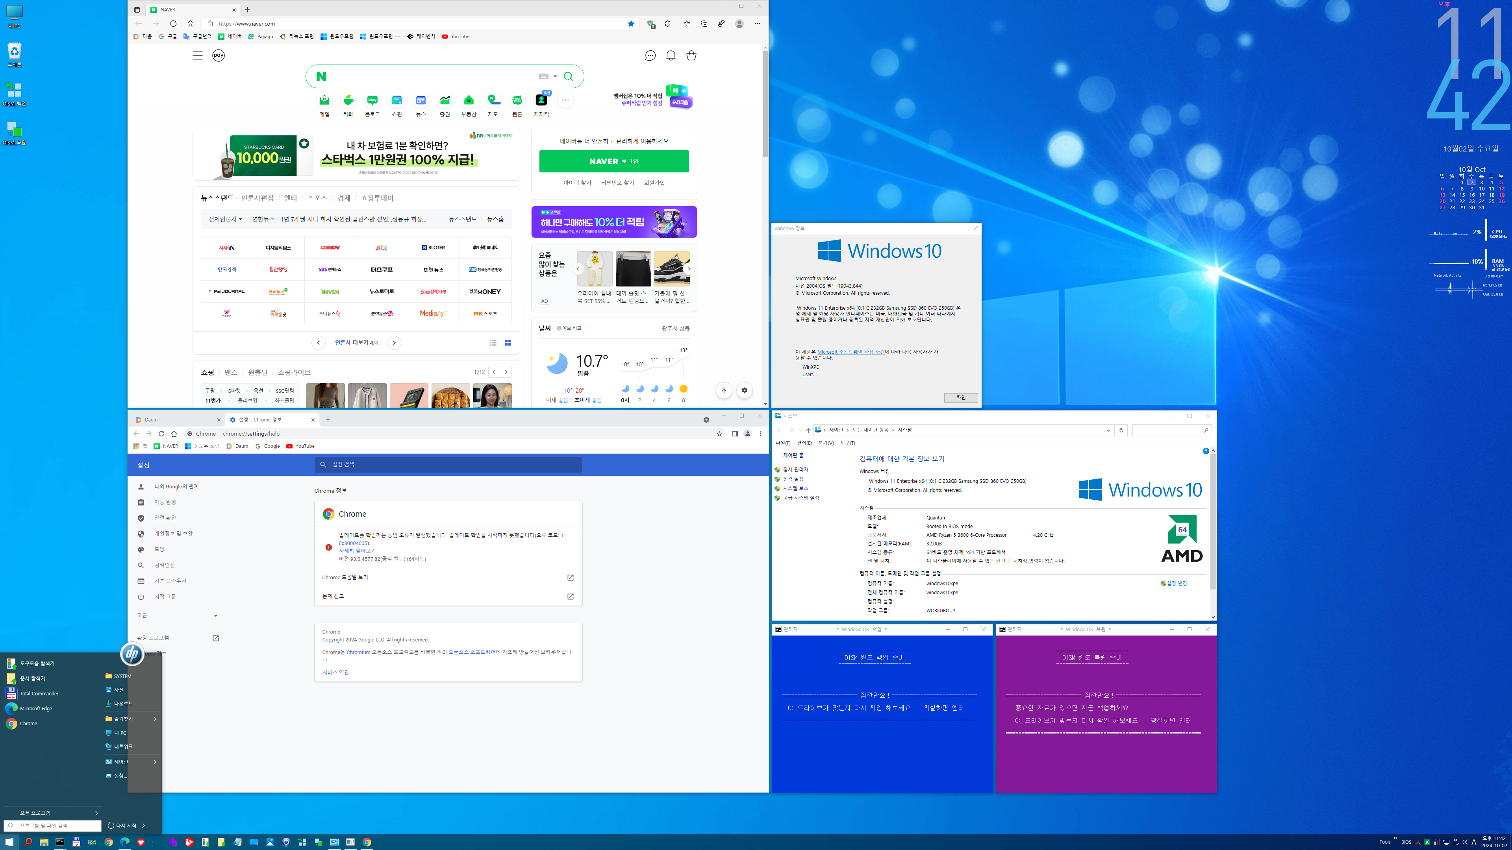1512x850 pixels.
Task: Open Microsoft 소프트웨어 사용 조건 link
Action: coord(850,352)
